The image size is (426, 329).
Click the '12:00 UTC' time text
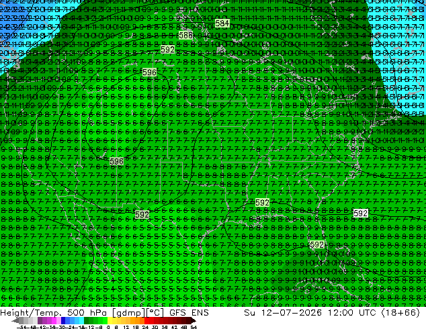point(352,313)
